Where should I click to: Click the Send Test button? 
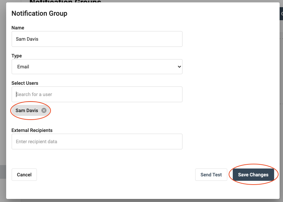tap(211, 175)
